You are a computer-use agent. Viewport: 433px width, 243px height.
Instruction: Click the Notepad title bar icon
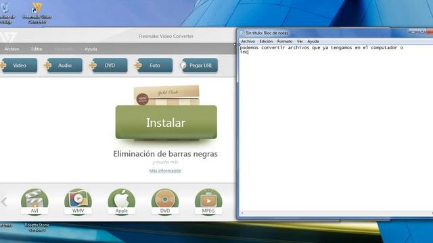click(x=242, y=33)
